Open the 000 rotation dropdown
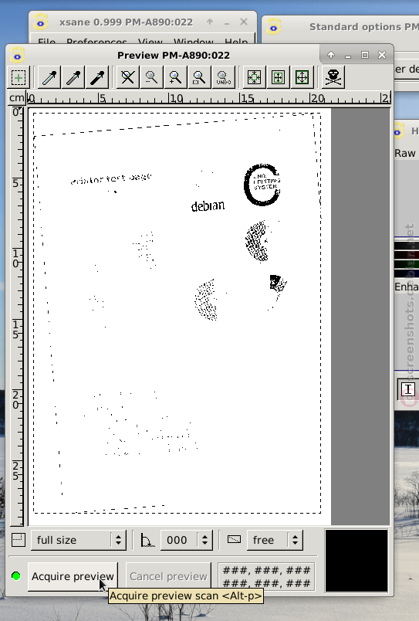Image resolution: width=419 pixels, height=621 pixels. tap(187, 540)
